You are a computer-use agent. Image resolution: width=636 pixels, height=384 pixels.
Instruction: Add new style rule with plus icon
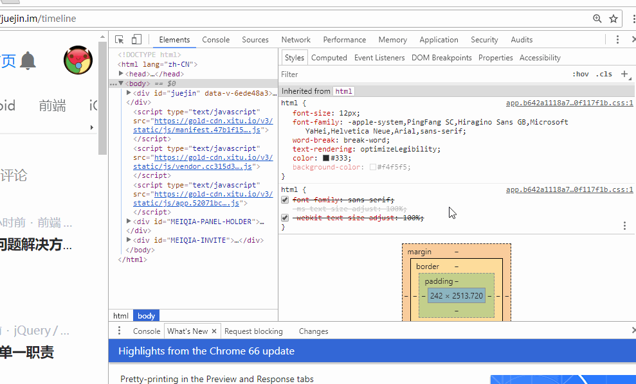click(x=624, y=74)
